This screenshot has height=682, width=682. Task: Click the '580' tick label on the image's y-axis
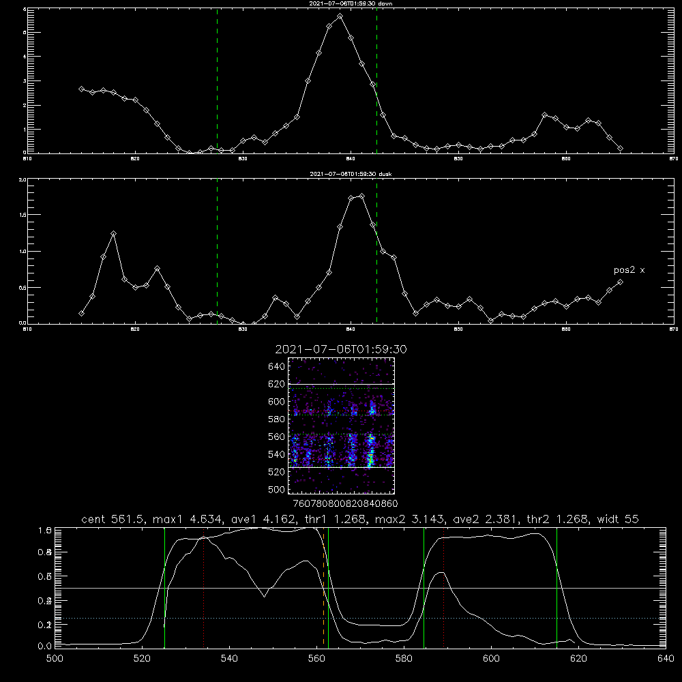pos(277,419)
